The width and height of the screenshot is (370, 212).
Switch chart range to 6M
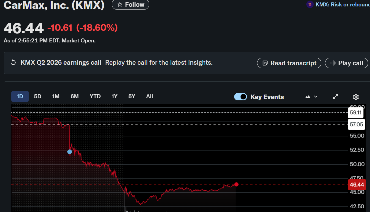[75, 96]
